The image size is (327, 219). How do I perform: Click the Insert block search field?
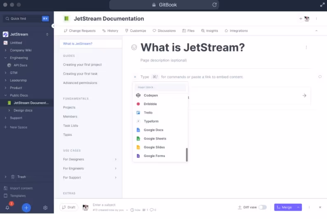160,87
